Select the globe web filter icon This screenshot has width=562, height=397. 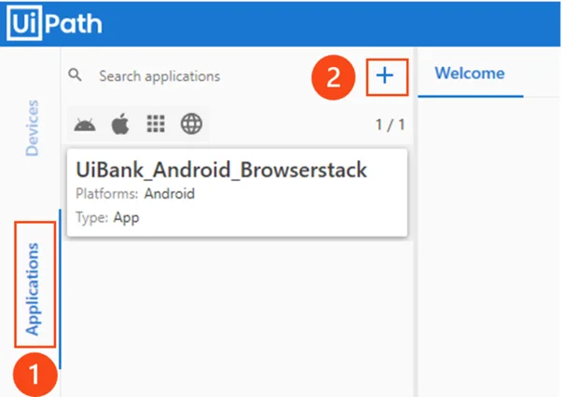[x=191, y=124]
